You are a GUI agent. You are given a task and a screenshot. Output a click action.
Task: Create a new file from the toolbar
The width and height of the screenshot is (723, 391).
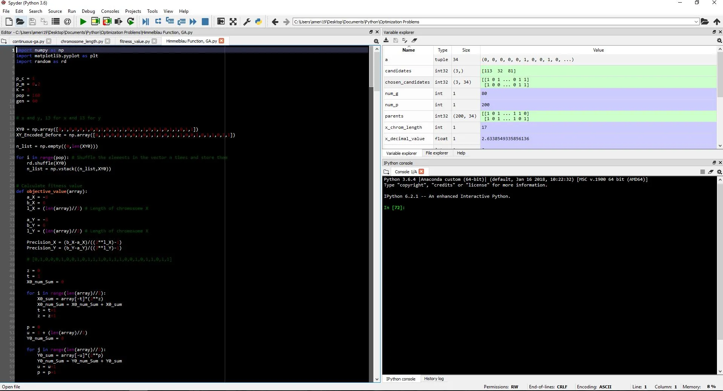tap(9, 22)
